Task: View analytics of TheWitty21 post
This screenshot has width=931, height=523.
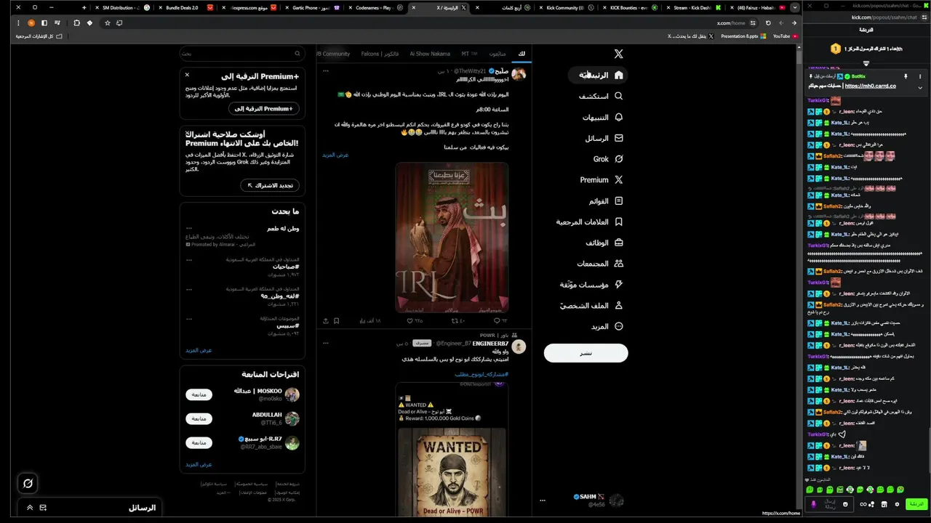Action: click(370, 320)
